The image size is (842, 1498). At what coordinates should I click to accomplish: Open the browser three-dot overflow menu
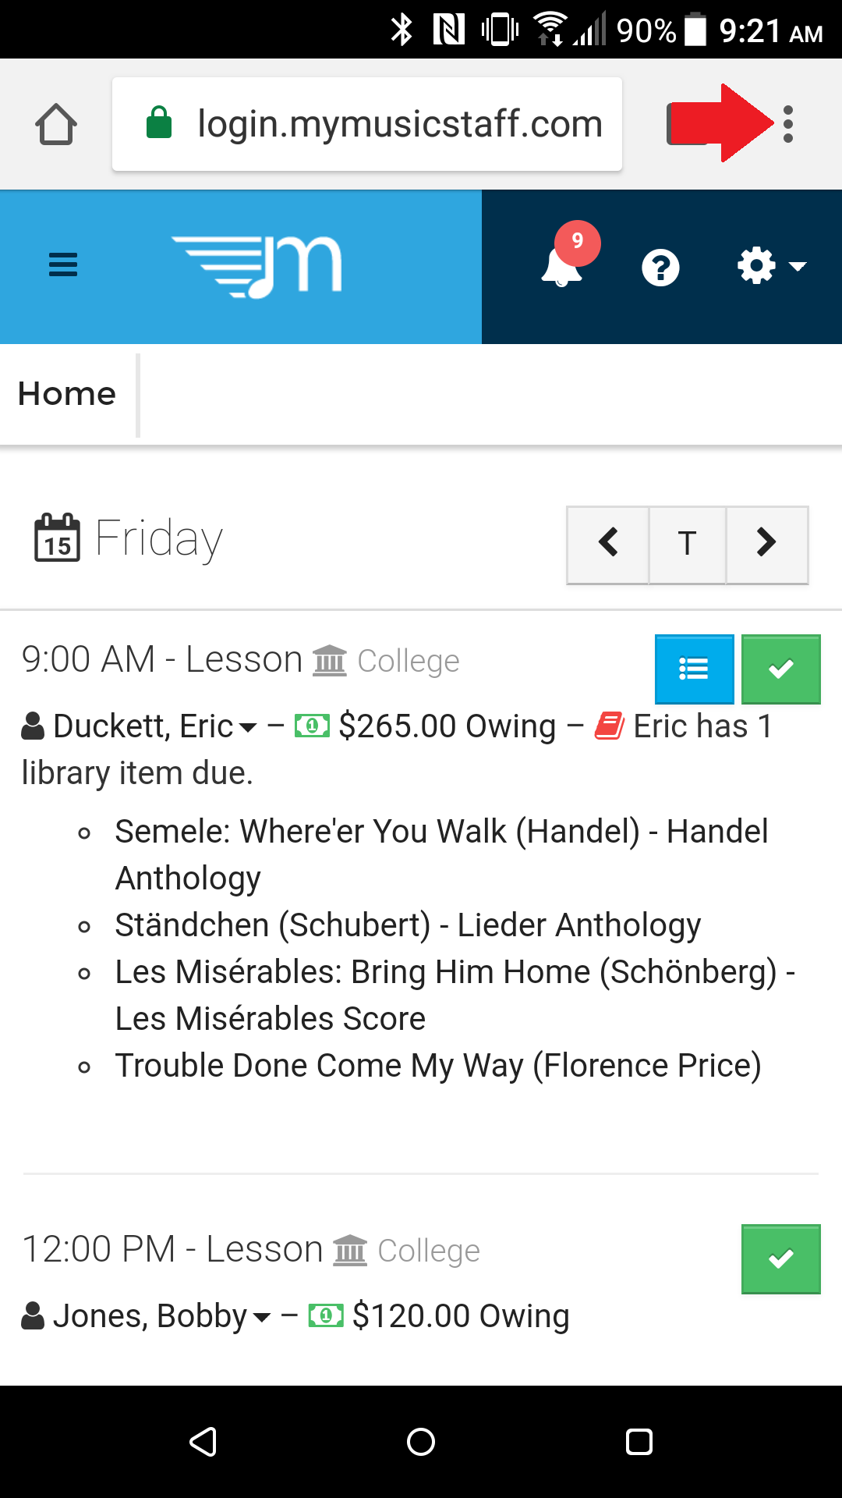click(788, 124)
